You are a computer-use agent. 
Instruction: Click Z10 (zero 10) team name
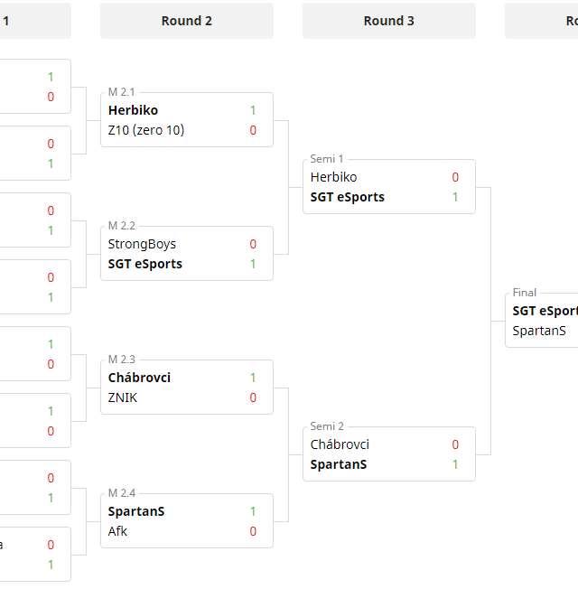pos(146,130)
